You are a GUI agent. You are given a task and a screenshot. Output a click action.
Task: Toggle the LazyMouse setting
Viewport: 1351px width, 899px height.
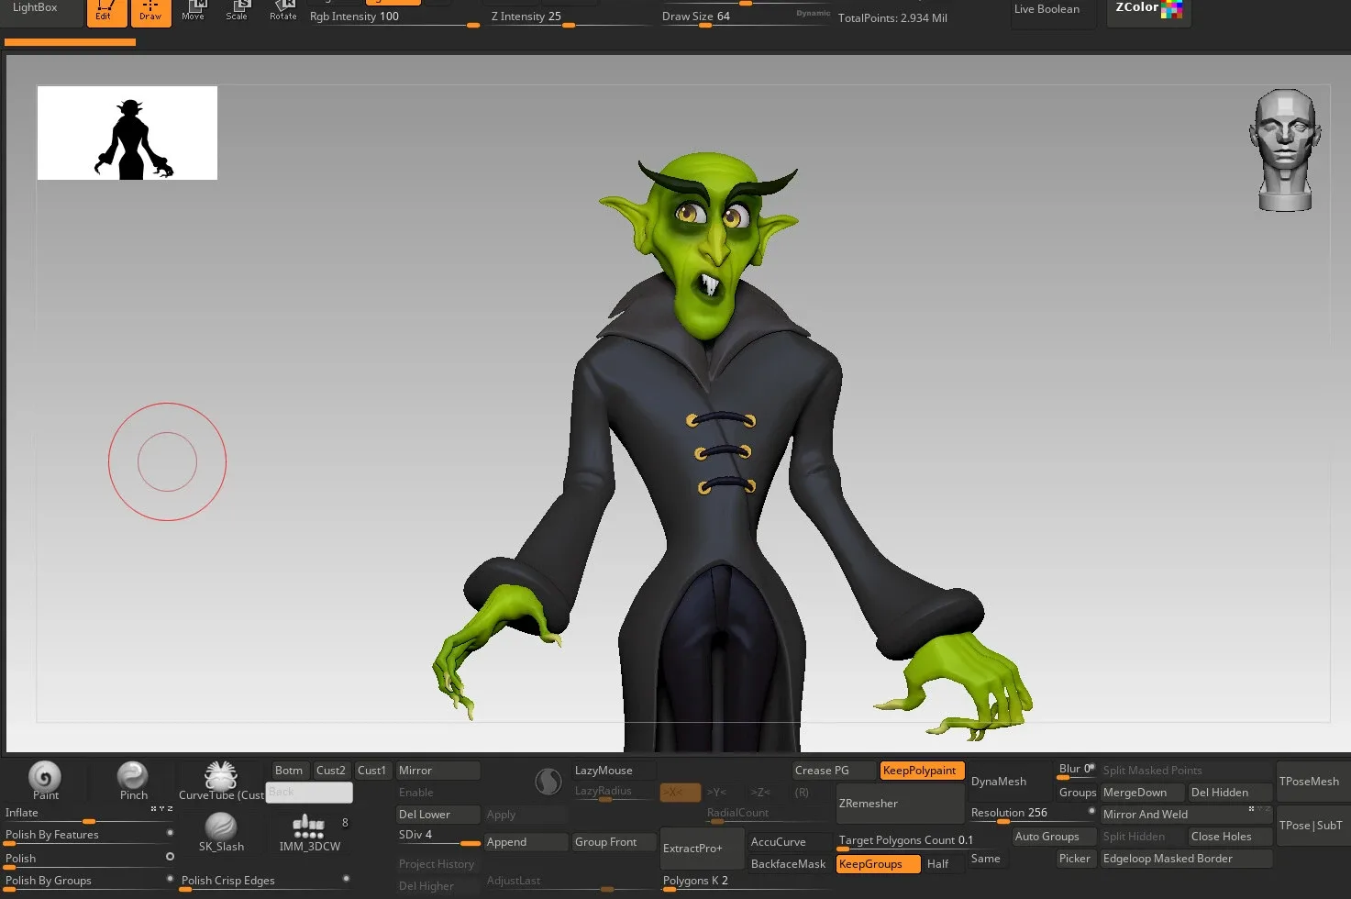click(613, 771)
